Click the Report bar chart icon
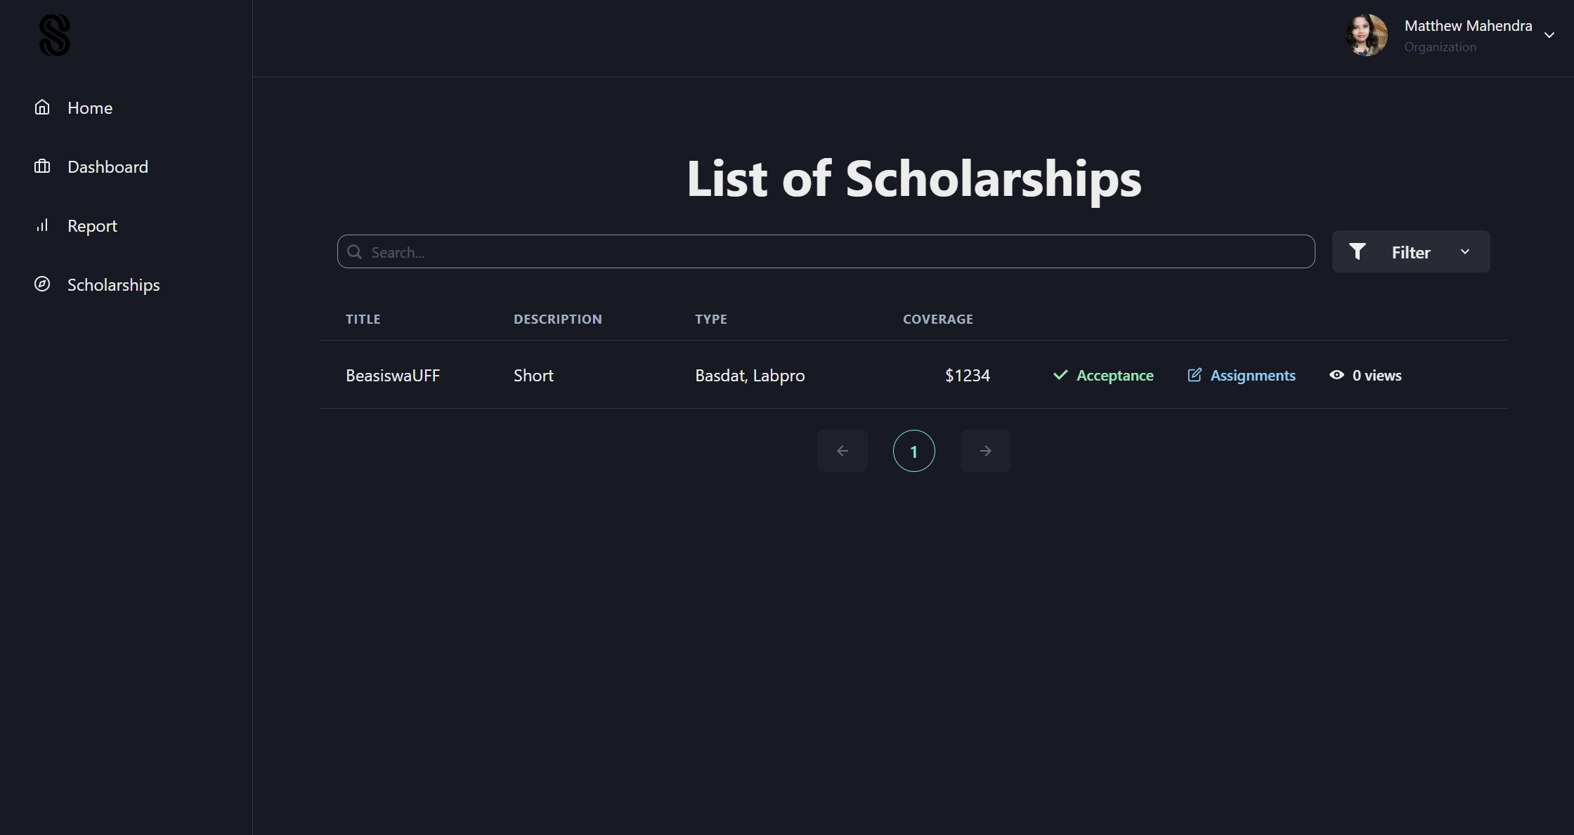 pyautogui.click(x=42, y=225)
